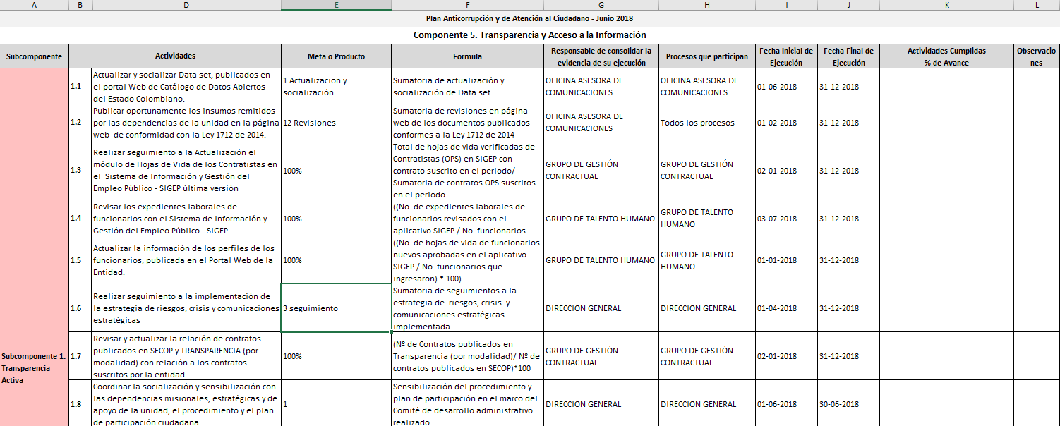Click the Fecha Inicial de Ejecución header

[785, 56]
